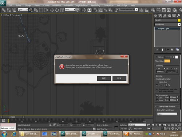Open the Tools menu
The image size is (182, 137).
tap(19, 5)
